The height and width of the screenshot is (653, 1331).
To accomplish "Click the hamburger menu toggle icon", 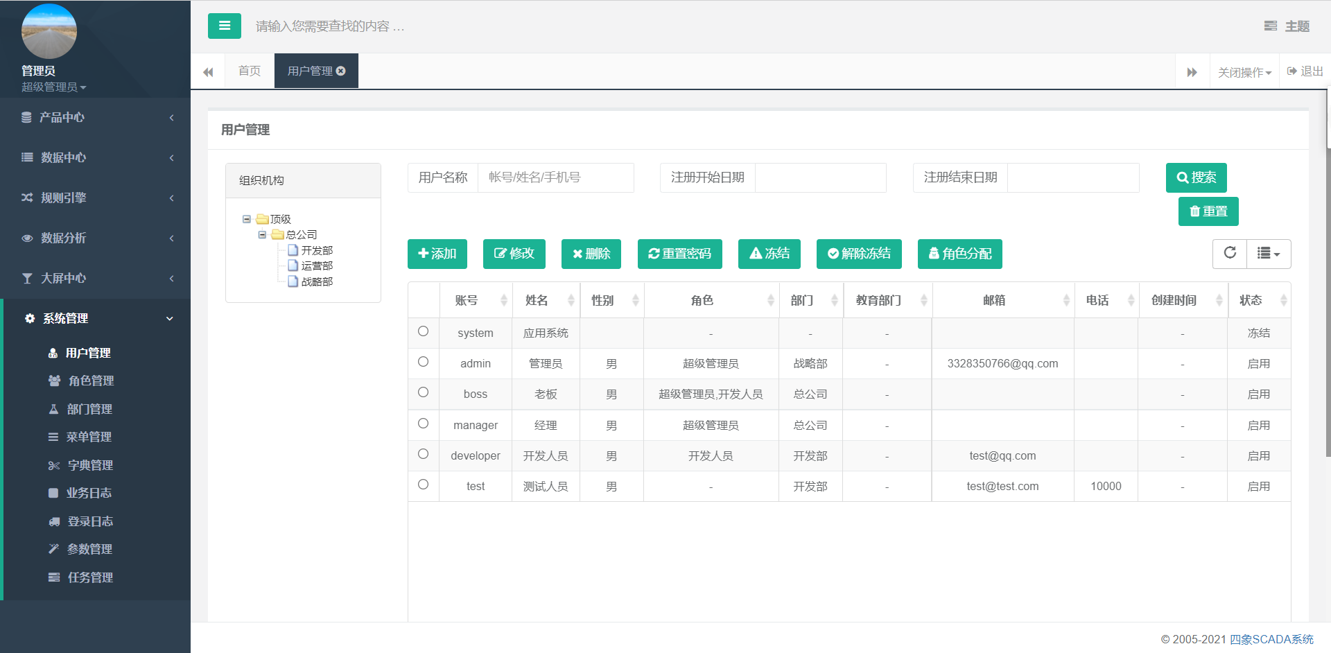I will 224,26.
